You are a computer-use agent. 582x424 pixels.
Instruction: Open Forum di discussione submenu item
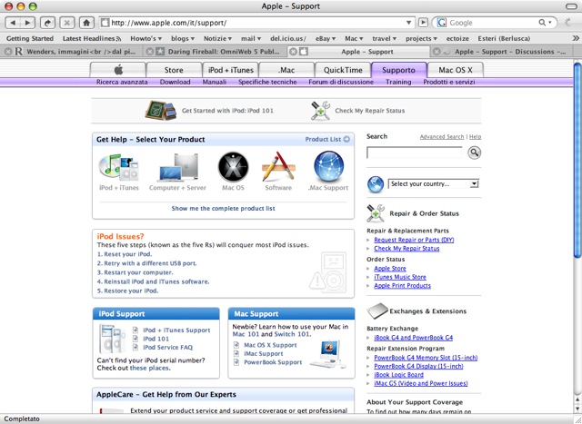pyautogui.click(x=341, y=82)
